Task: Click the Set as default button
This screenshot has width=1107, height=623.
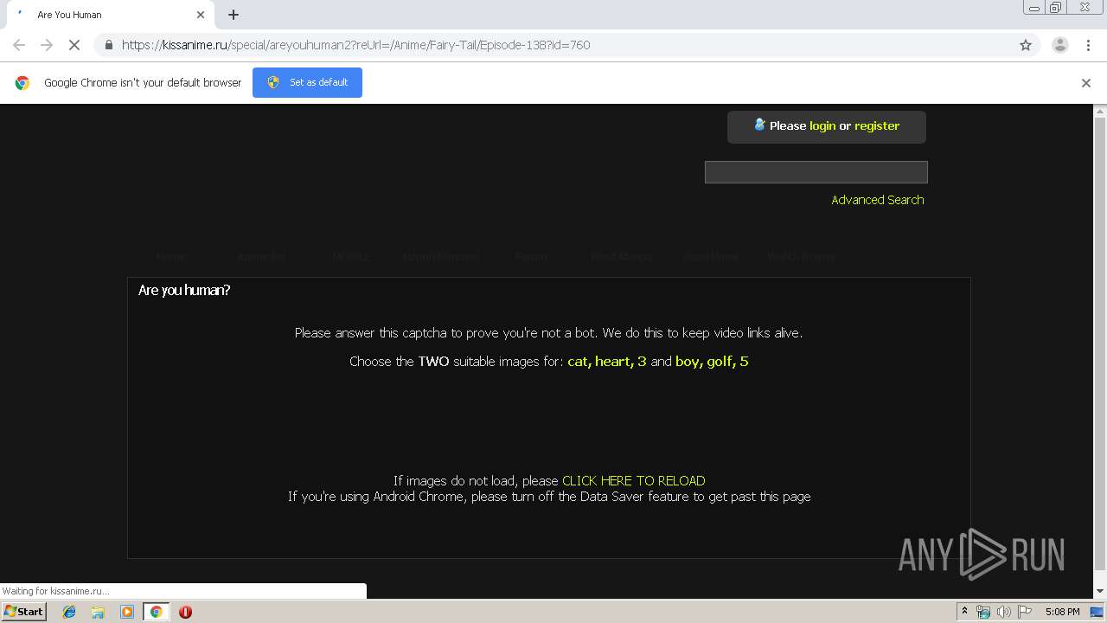Action: [x=307, y=82]
